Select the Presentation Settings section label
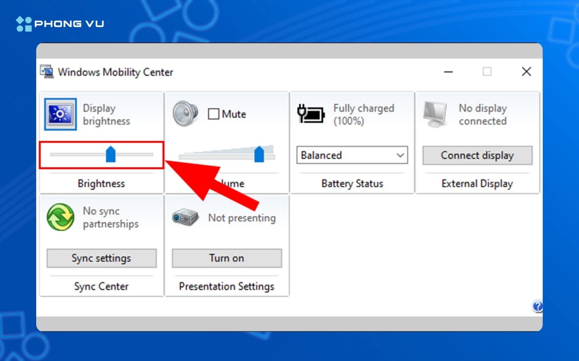Screen dimensions: 579x361 (226, 286)
